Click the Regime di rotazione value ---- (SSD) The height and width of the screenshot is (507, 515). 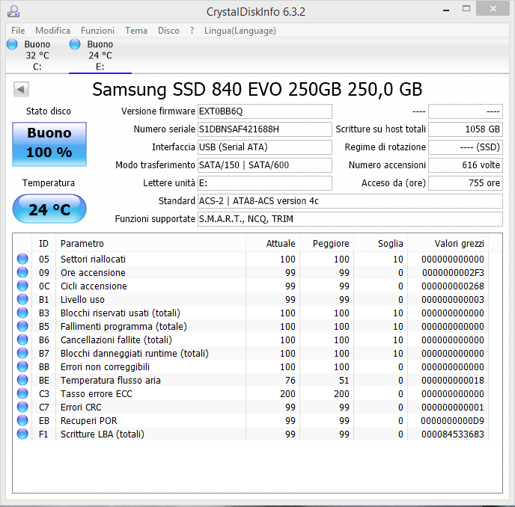(x=466, y=147)
